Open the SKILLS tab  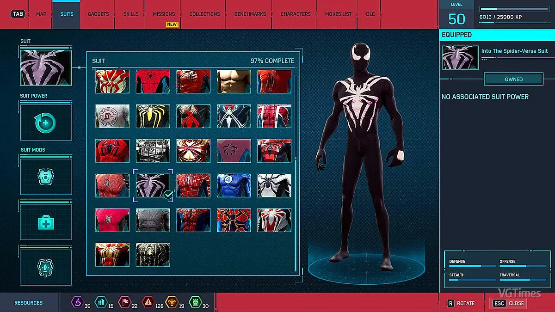click(131, 14)
